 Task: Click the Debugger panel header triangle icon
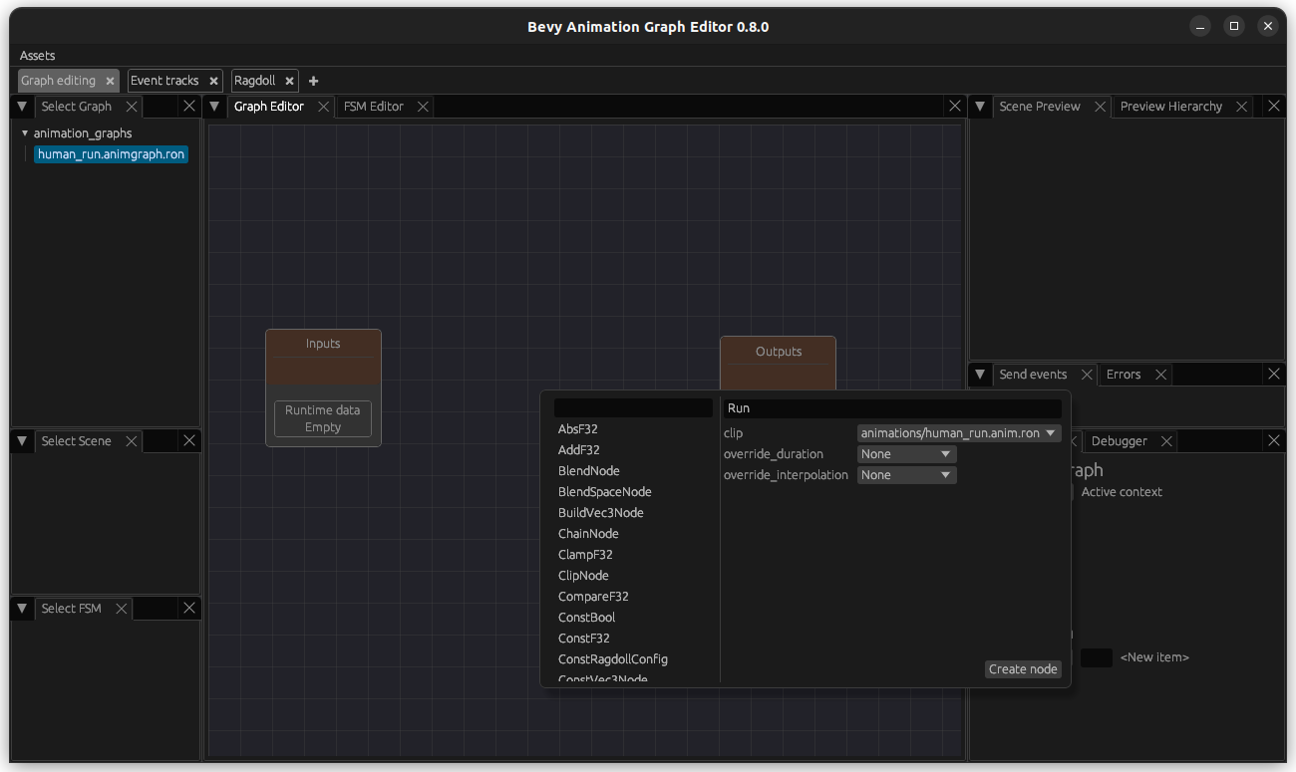[x=979, y=440]
